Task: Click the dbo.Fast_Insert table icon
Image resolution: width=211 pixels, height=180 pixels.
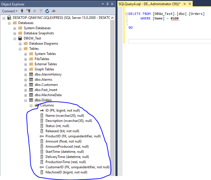Action: point(31,90)
